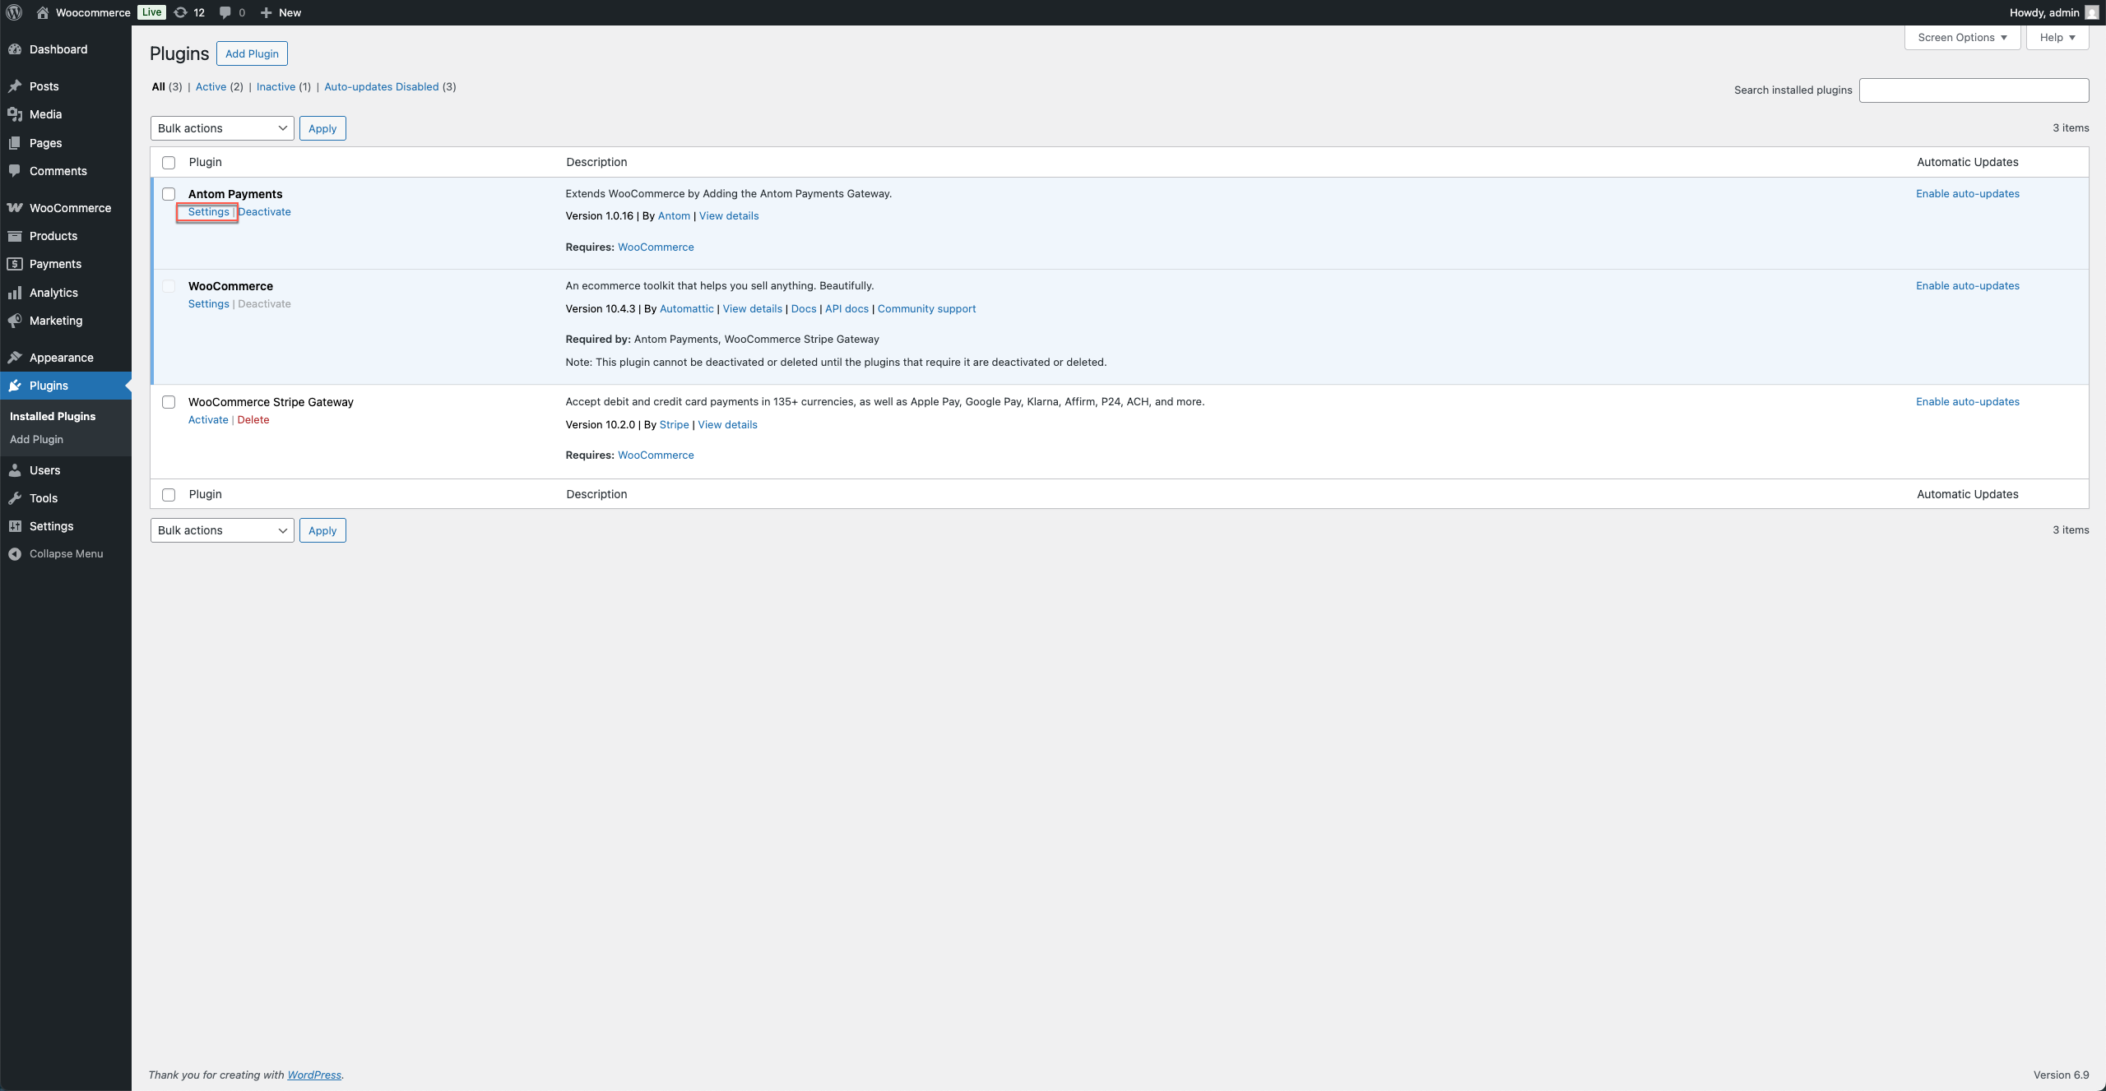Open the WordPress logo menu
Screen dimensions: 2106x1091
pos(14,12)
